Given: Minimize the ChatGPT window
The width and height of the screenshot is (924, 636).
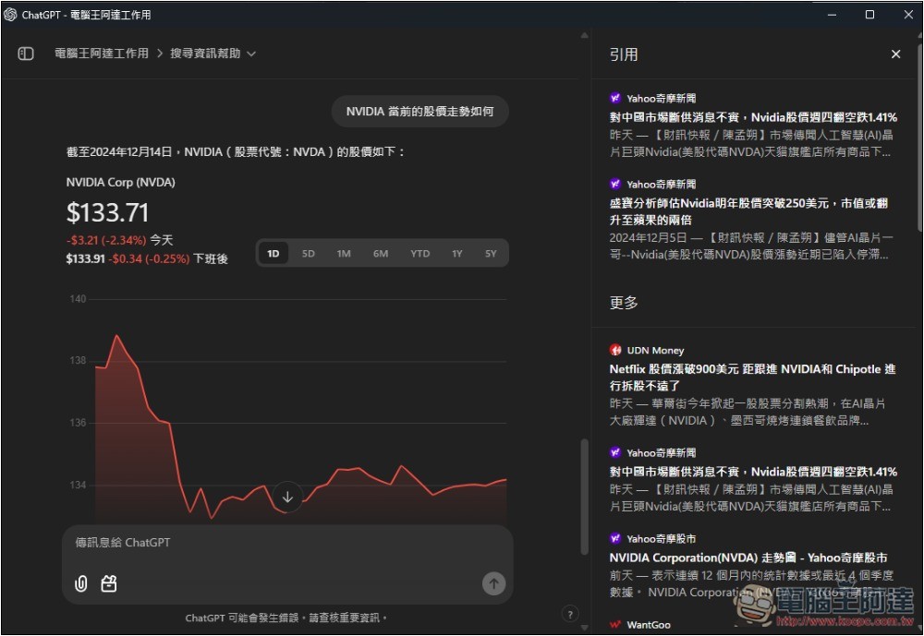Looking at the screenshot, I should 833,15.
